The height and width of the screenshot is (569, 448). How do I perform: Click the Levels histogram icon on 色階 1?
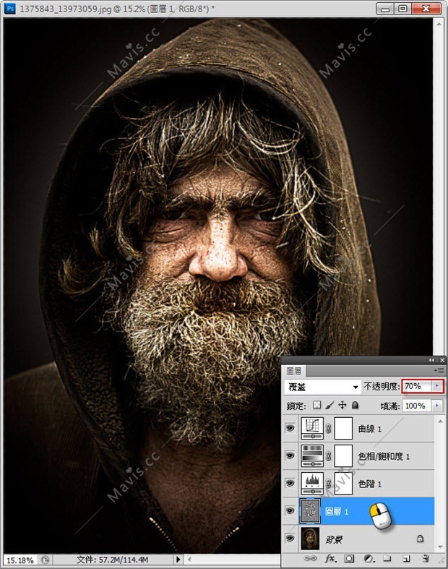coord(312,484)
